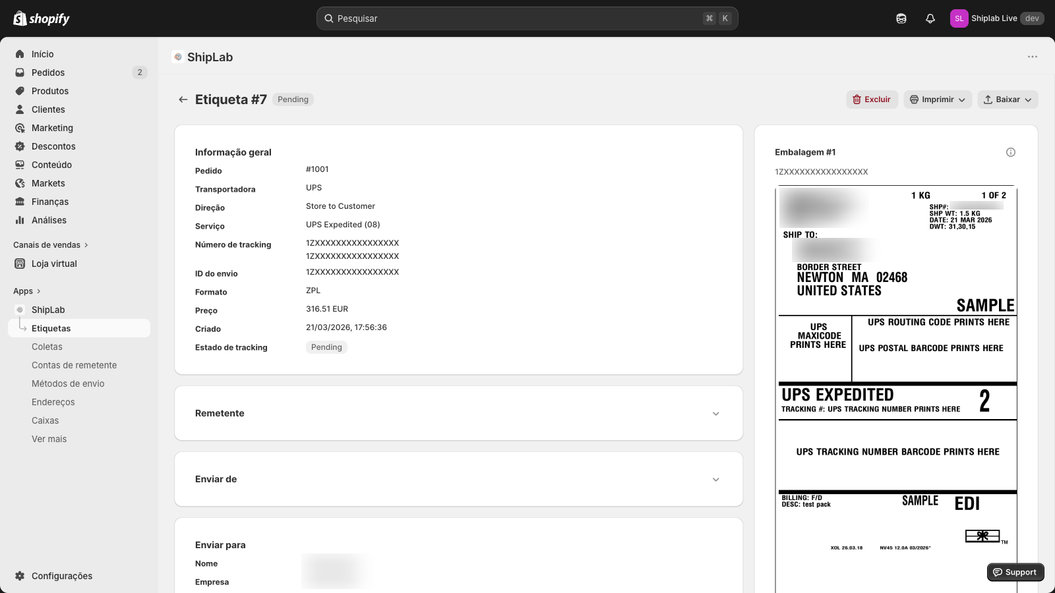Click the Produtos tag icon
The image size is (1055, 593).
click(x=20, y=91)
